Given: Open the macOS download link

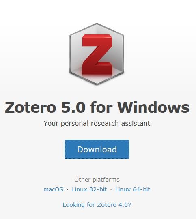Looking at the screenshot, I should coord(53,189).
